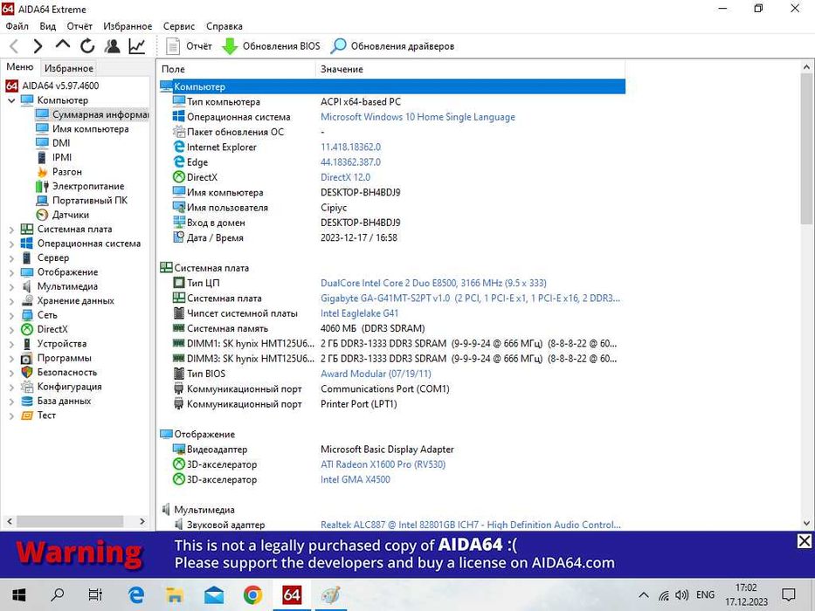Screen dimensions: 815x611
Task: Open the Отчёт toolbar button
Action: click(x=189, y=46)
